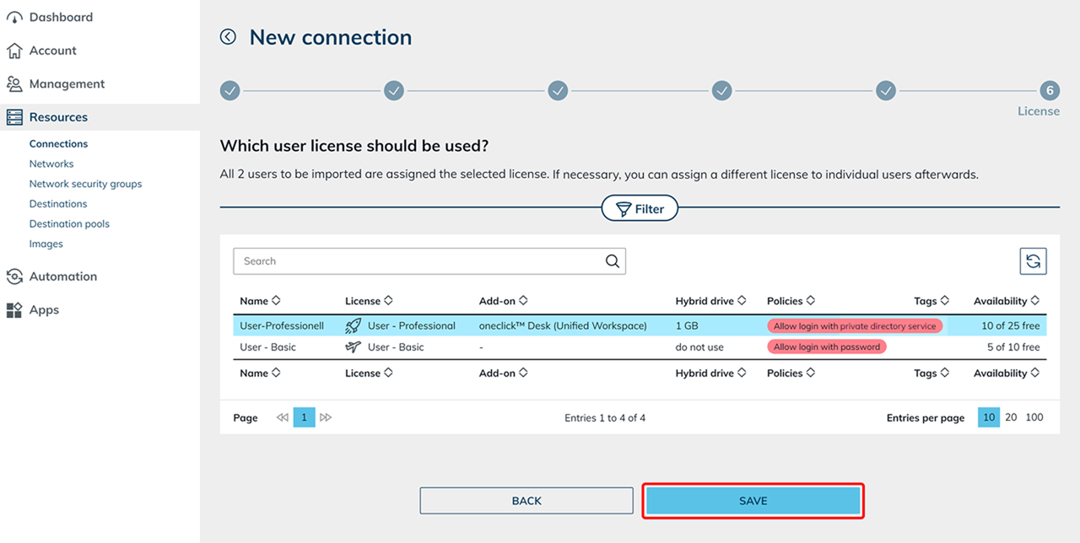Click the rocket icon for User - Professional
The width and height of the screenshot is (1080, 543).
pos(354,325)
